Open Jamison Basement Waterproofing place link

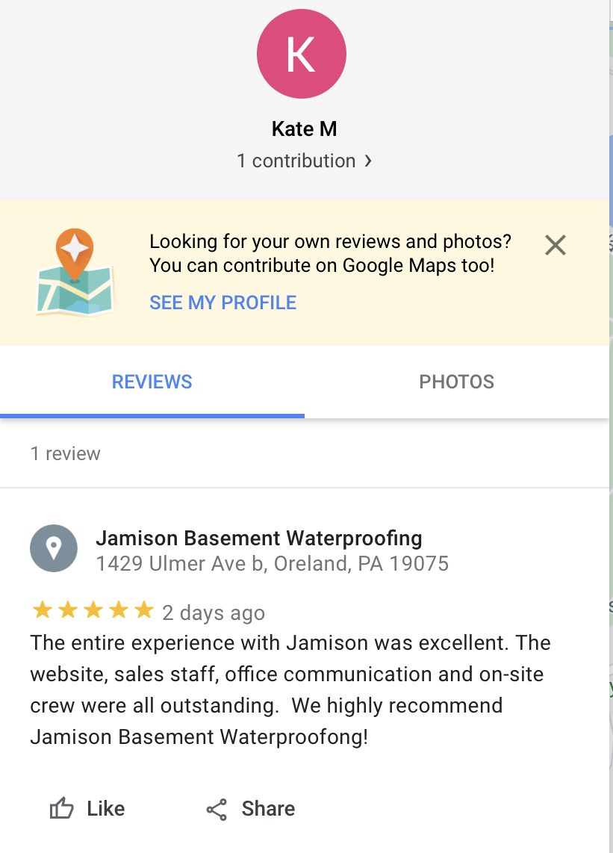(x=259, y=538)
